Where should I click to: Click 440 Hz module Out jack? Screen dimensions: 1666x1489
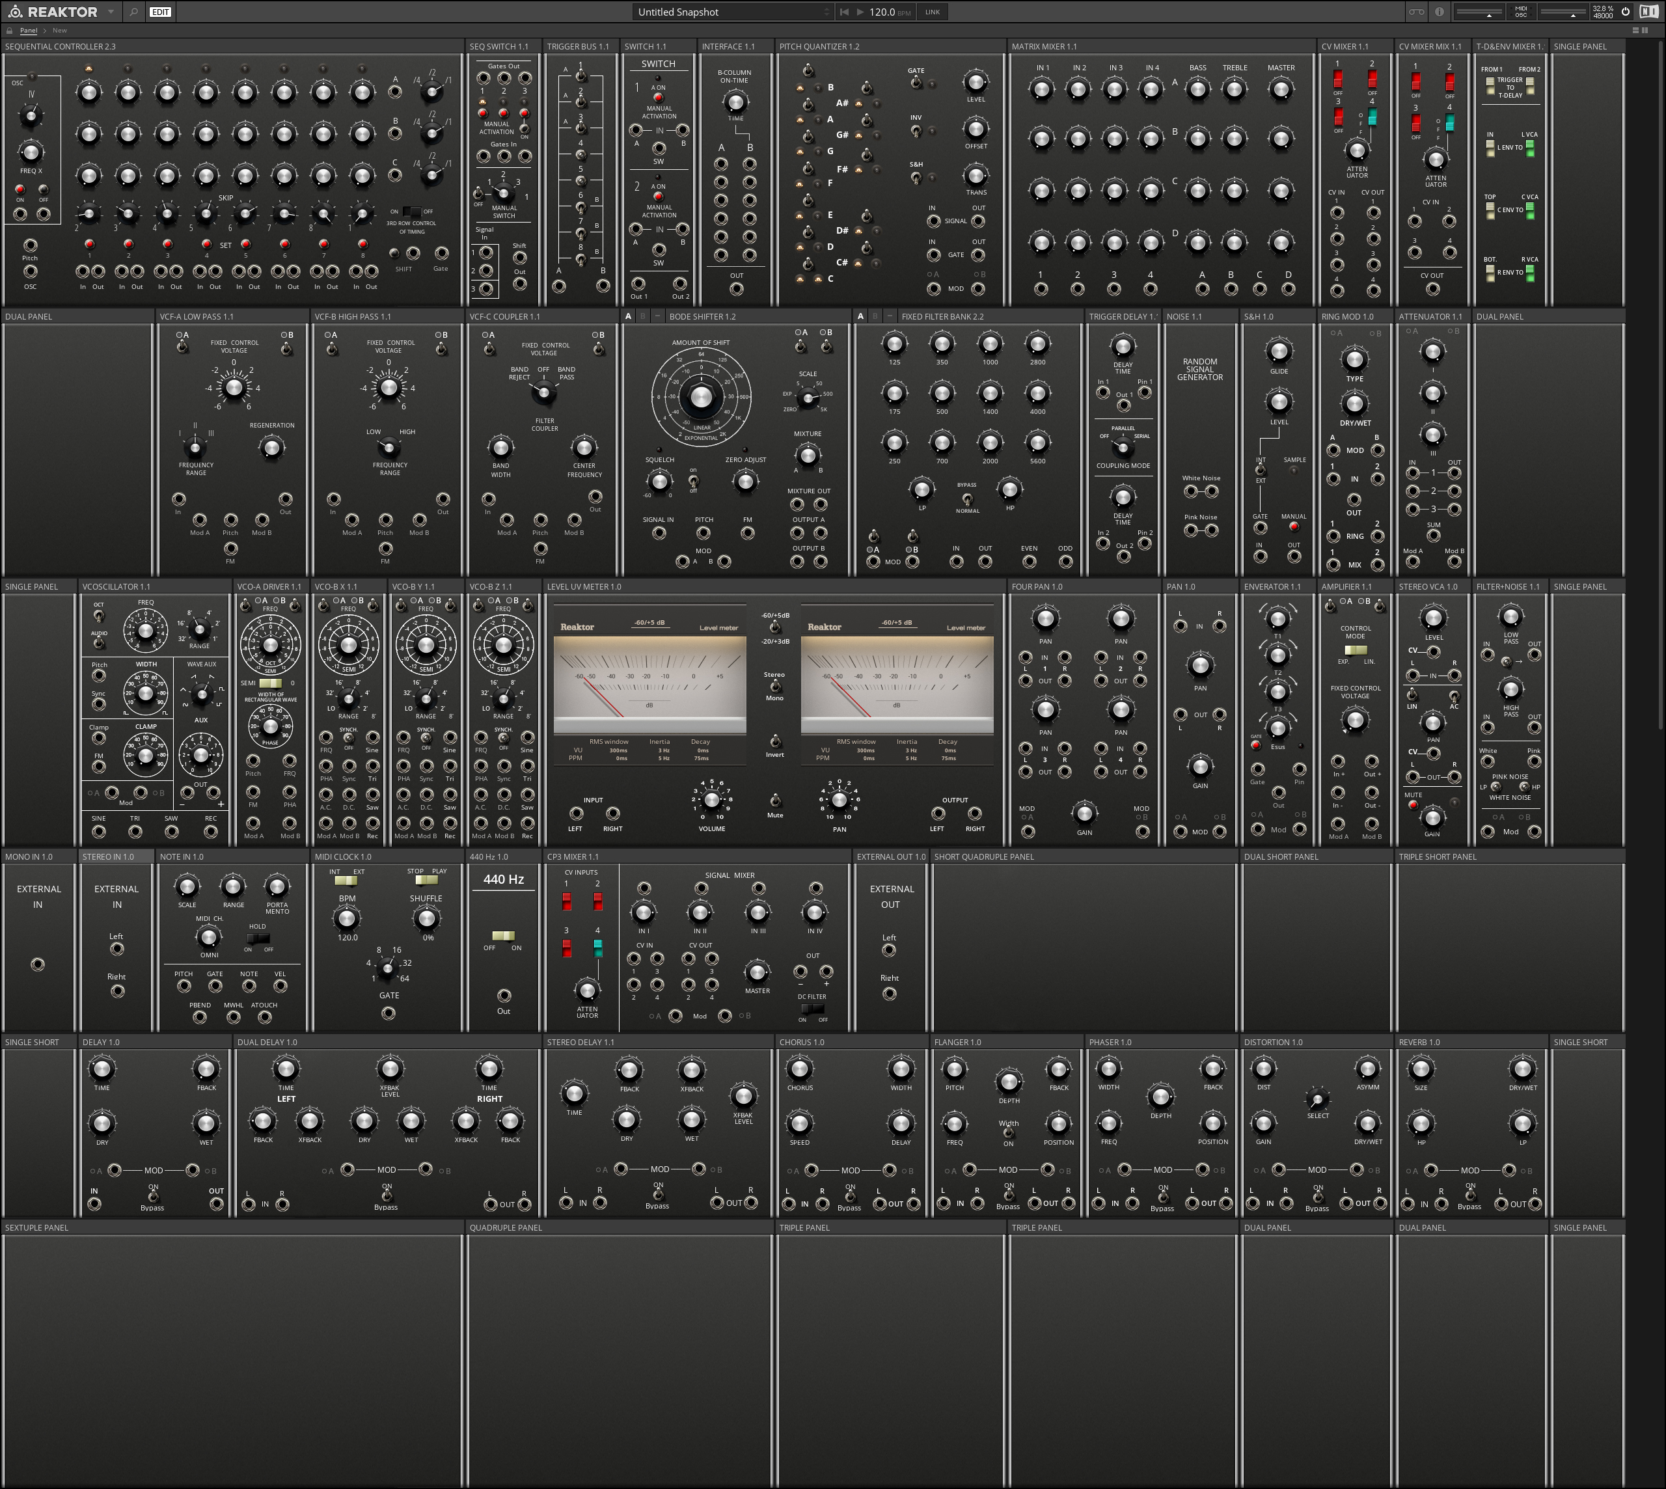pos(504,996)
